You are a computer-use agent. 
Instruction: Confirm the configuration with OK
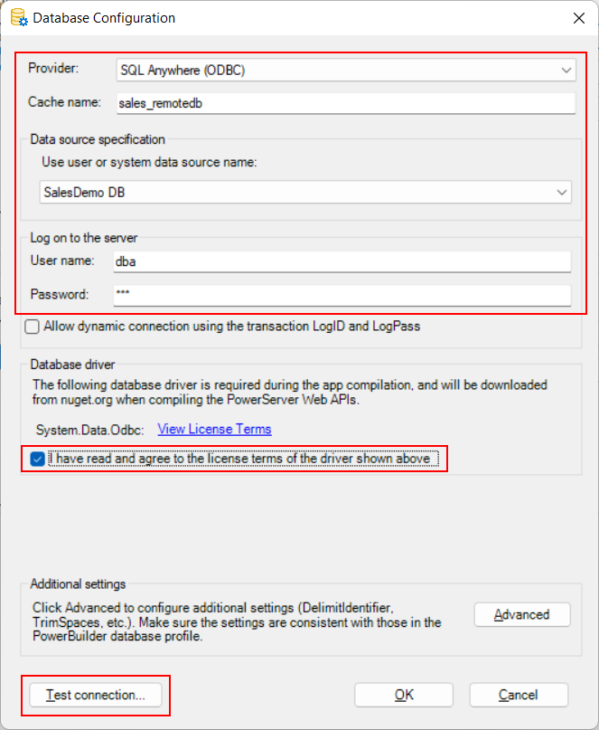click(403, 695)
